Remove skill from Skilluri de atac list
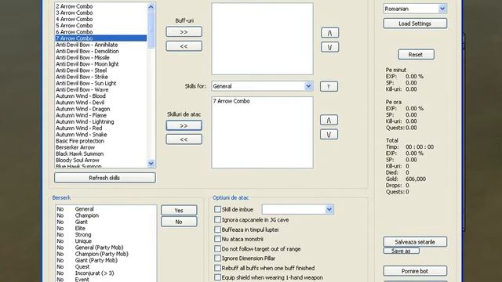Image resolution: width=502 pixels, height=282 pixels. [184, 139]
